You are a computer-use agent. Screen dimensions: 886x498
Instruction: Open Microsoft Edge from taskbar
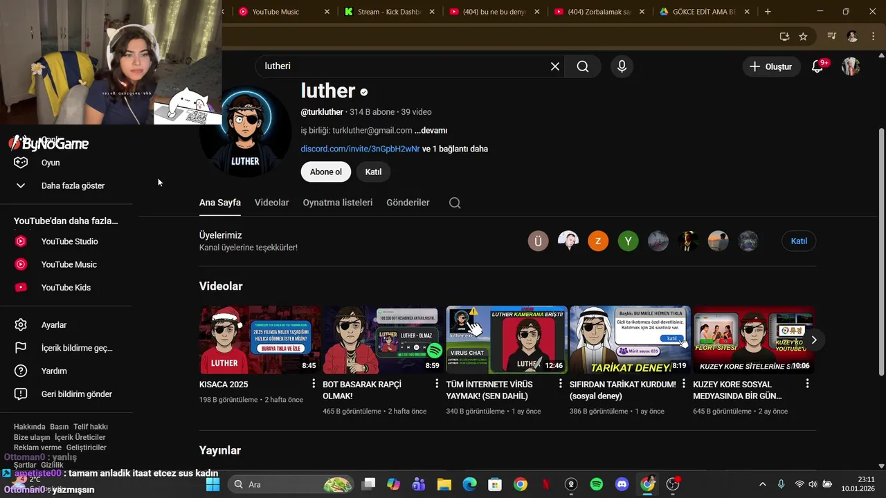pyautogui.click(x=469, y=484)
